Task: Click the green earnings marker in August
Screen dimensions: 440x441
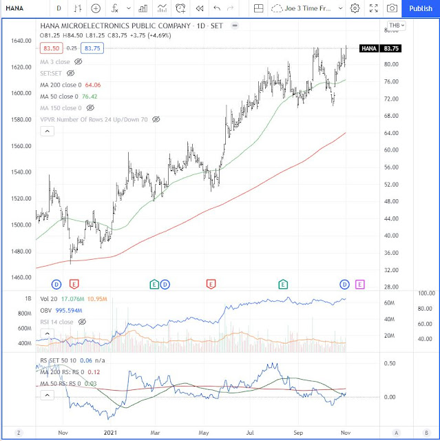Action: [x=283, y=285]
